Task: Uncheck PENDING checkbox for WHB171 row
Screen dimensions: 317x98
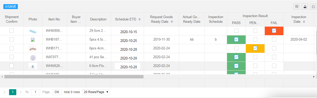Action: (x=255, y=48)
